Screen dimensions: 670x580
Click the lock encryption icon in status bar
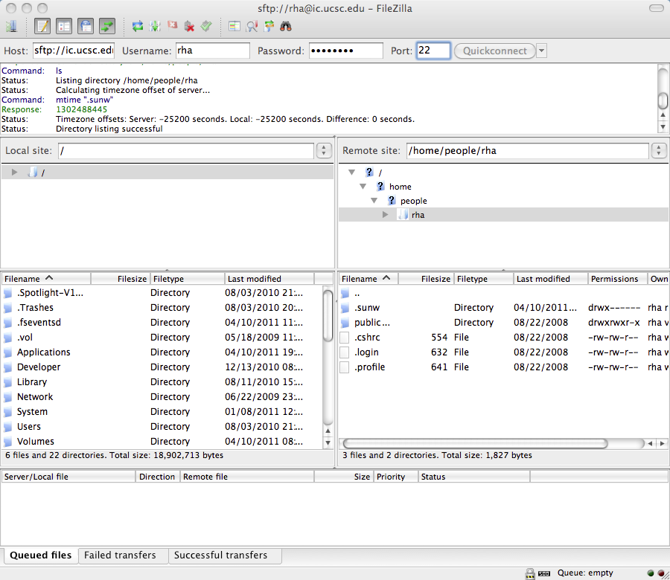(530, 573)
